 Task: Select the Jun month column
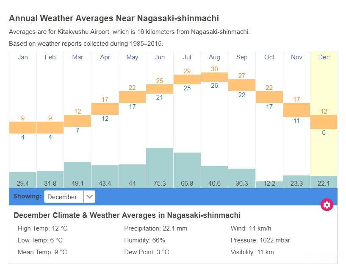(160, 57)
